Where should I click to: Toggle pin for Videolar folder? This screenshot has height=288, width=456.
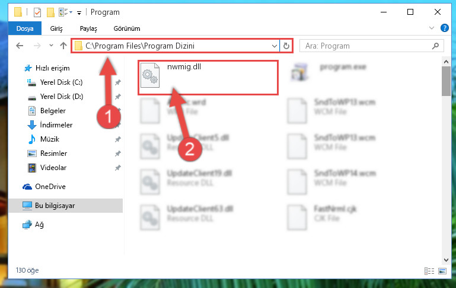point(118,168)
